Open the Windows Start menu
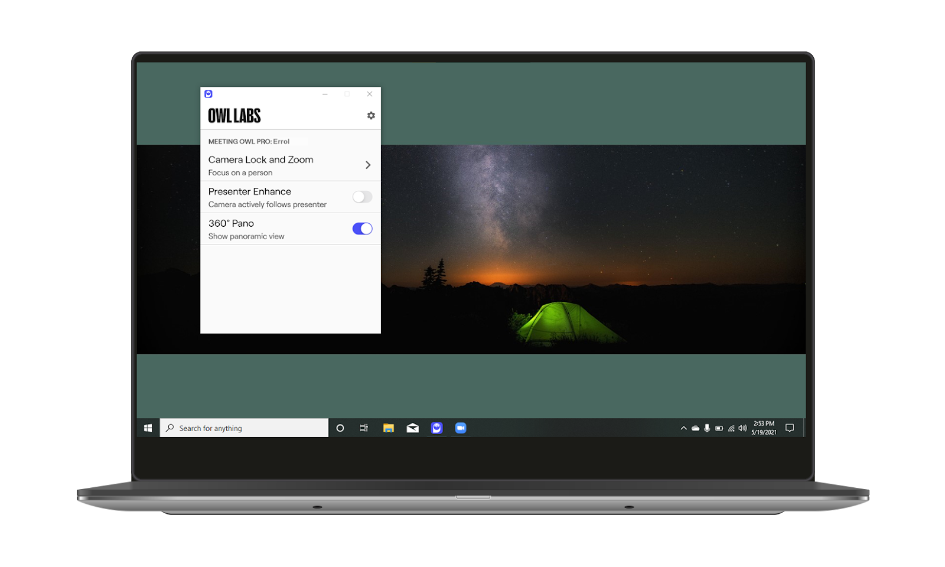The image size is (945, 567). pyautogui.click(x=148, y=428)
